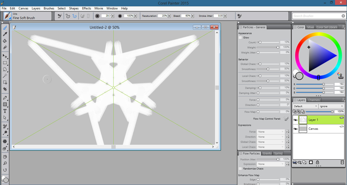Hide the Canvas layer eye icon
This screenshot has width=347, height=185.
point(295,129)
